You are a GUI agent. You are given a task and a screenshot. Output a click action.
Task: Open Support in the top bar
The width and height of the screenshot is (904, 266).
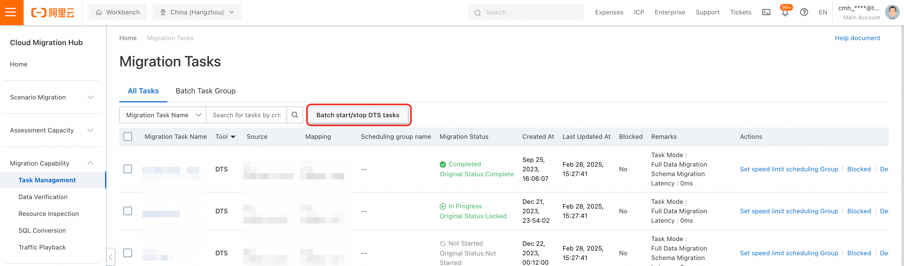coord(707,12)
